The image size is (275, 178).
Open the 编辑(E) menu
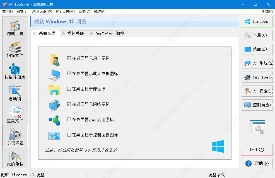coord(22,11)
